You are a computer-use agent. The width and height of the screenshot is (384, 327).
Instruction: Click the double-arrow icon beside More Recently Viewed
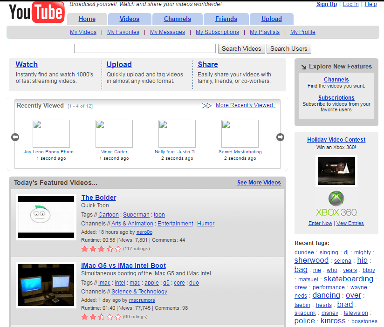[x=206, y=106]
